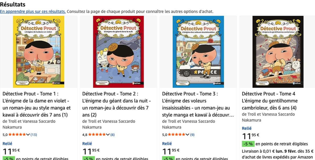The image size is (315, 160).
Task: Open Tome 3 blue book cover
Action: click(198, 52)
